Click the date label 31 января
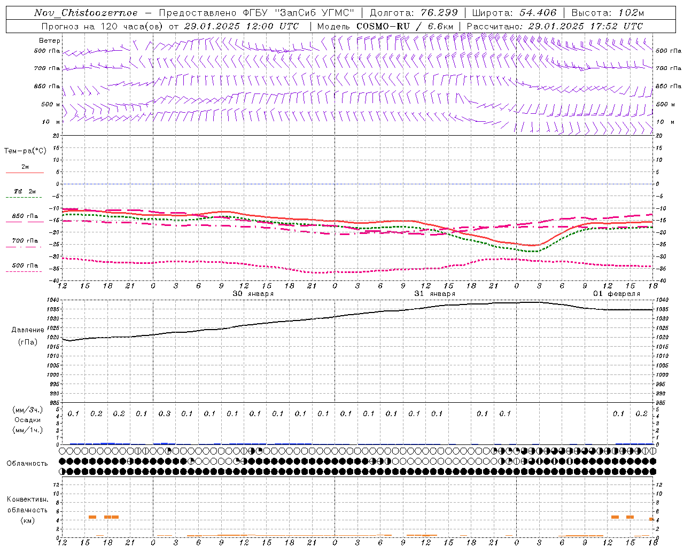This screenshot has width=684, height=547. tap(434, 294)
